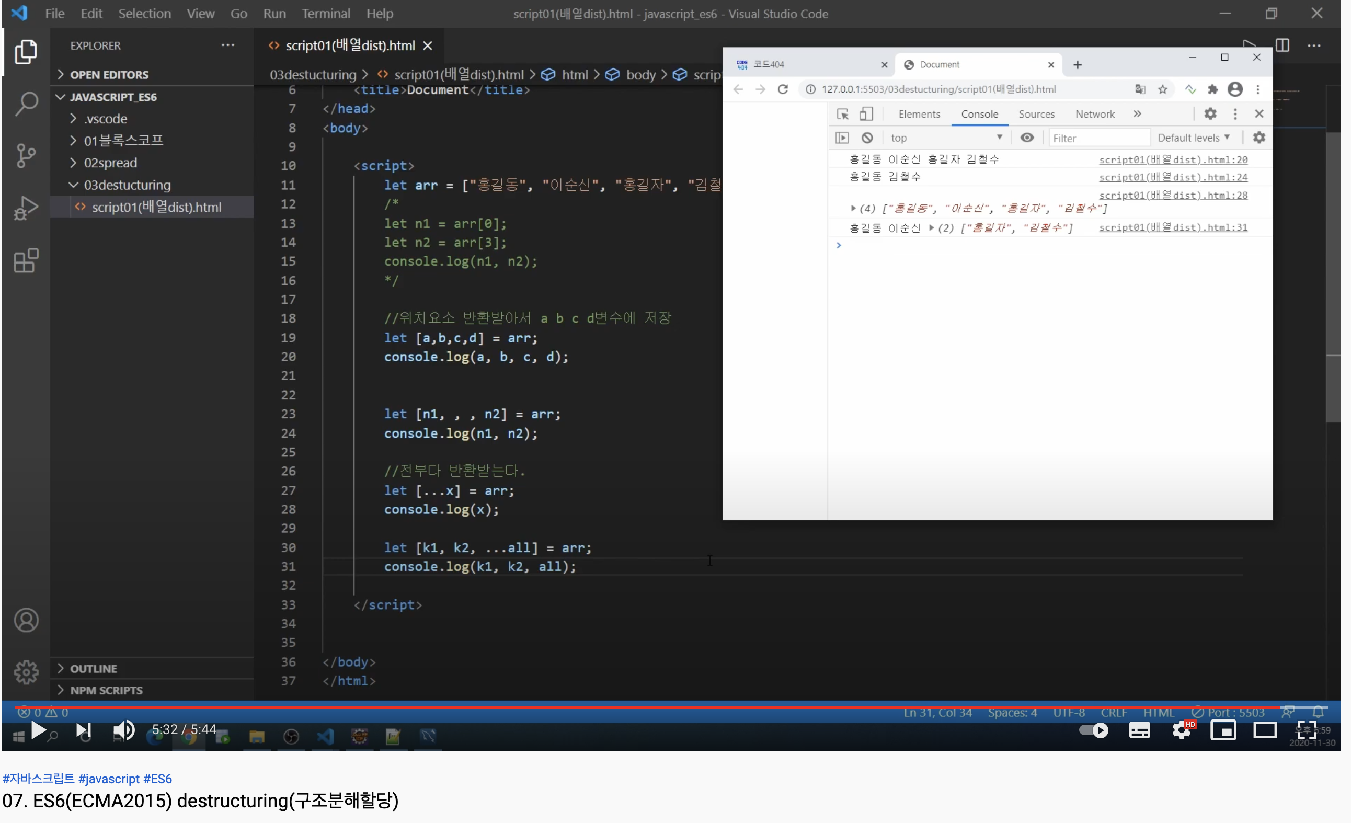Clear console with the clear icon
Image resolution: width=1351 pixels, height=823 pixels.
click(867, 138)
